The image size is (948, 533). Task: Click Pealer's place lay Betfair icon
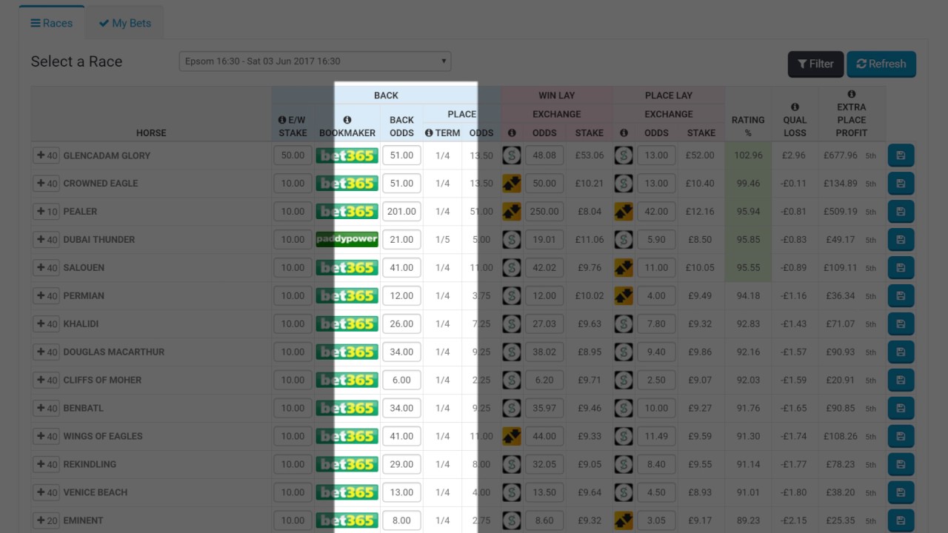pos(624,212)
